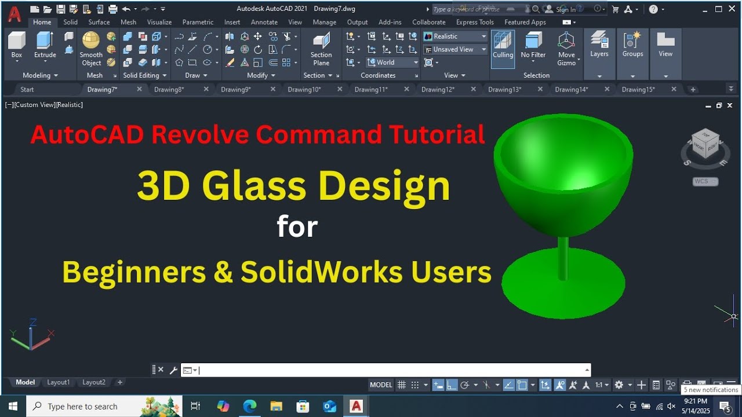
Task: Click the Workspace Switching gear icon
Action: click(x=619, y=385)
